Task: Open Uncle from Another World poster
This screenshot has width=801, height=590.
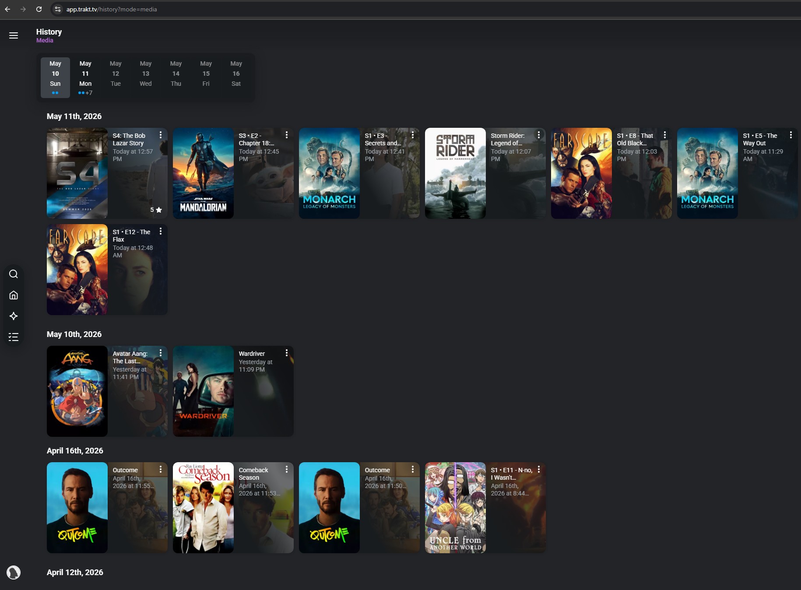Action: click(x=455, y=508)
